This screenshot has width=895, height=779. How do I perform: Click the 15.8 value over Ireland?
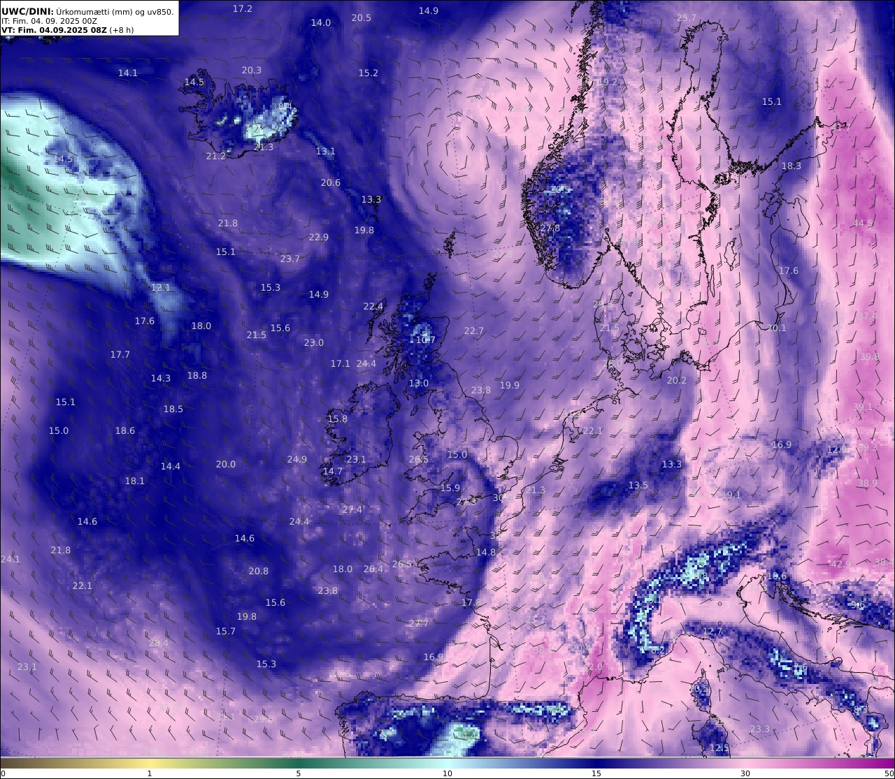(338, 419)
